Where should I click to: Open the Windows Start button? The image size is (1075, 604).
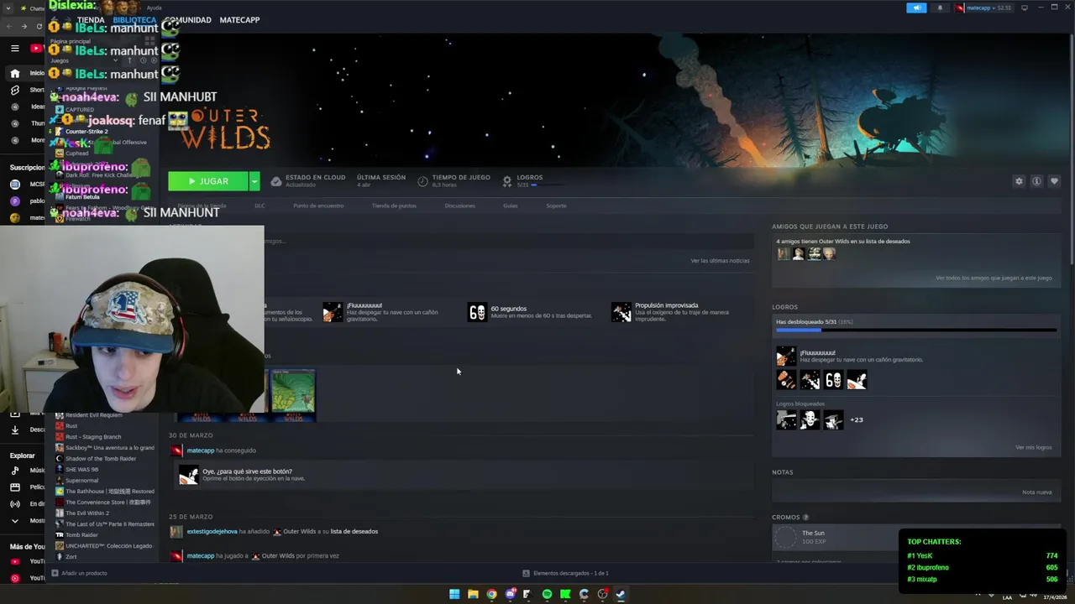pyautogui.click(x=454, y=594)
